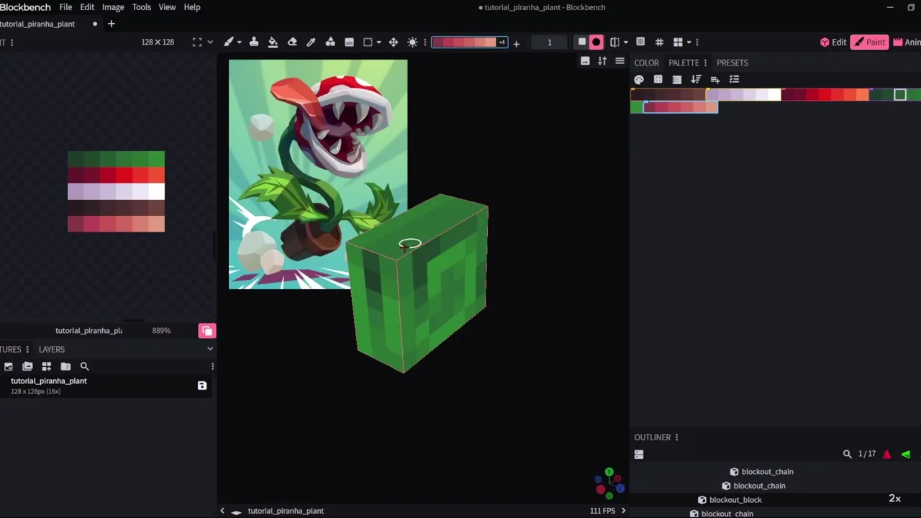Select the blockout_block item in Outliner

pyautogui.click(x=735, y=500)
